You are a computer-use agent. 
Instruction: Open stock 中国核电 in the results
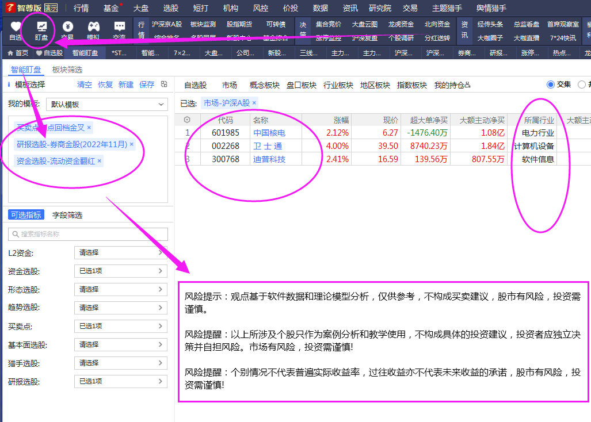(269, 133)
